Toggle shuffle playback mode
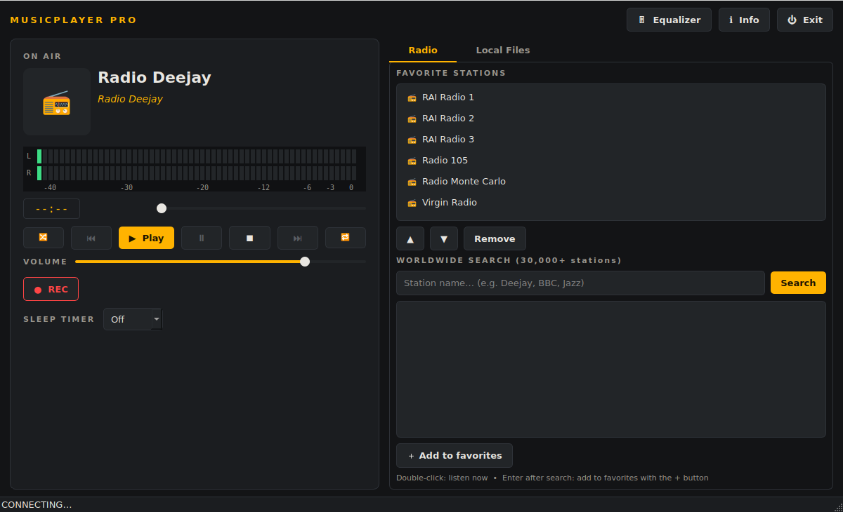 click(44, 238)
